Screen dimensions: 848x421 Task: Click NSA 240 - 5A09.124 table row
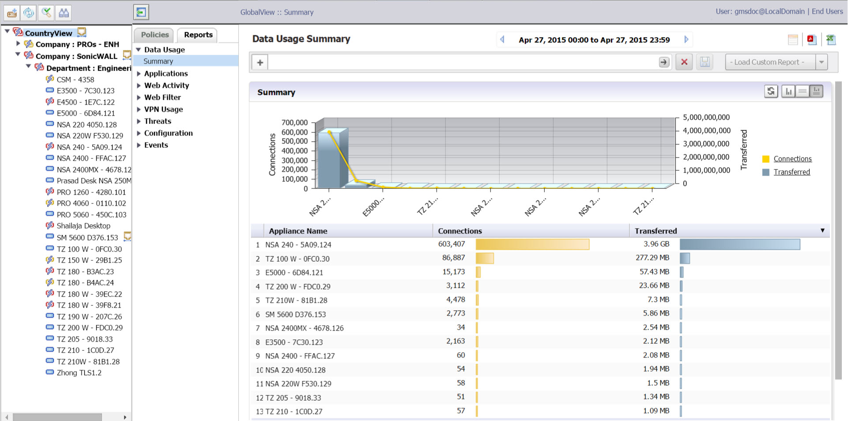540,244
